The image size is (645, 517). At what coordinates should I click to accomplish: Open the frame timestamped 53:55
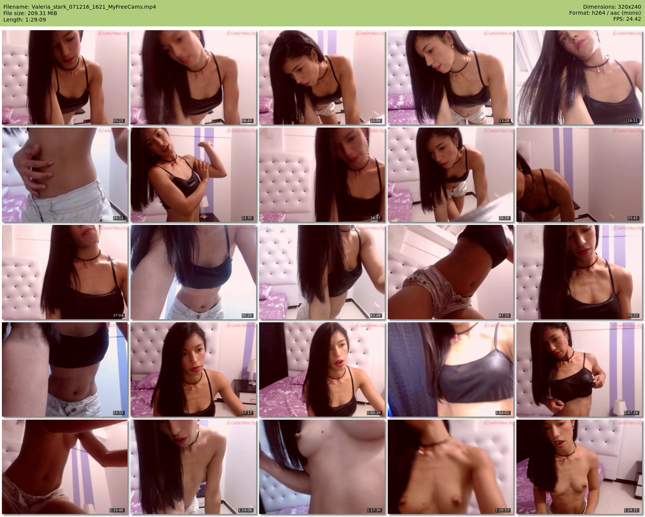click(x=65, y=369)
